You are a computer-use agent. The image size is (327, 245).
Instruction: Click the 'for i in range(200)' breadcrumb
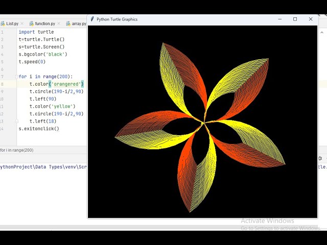tap(17, 150)
